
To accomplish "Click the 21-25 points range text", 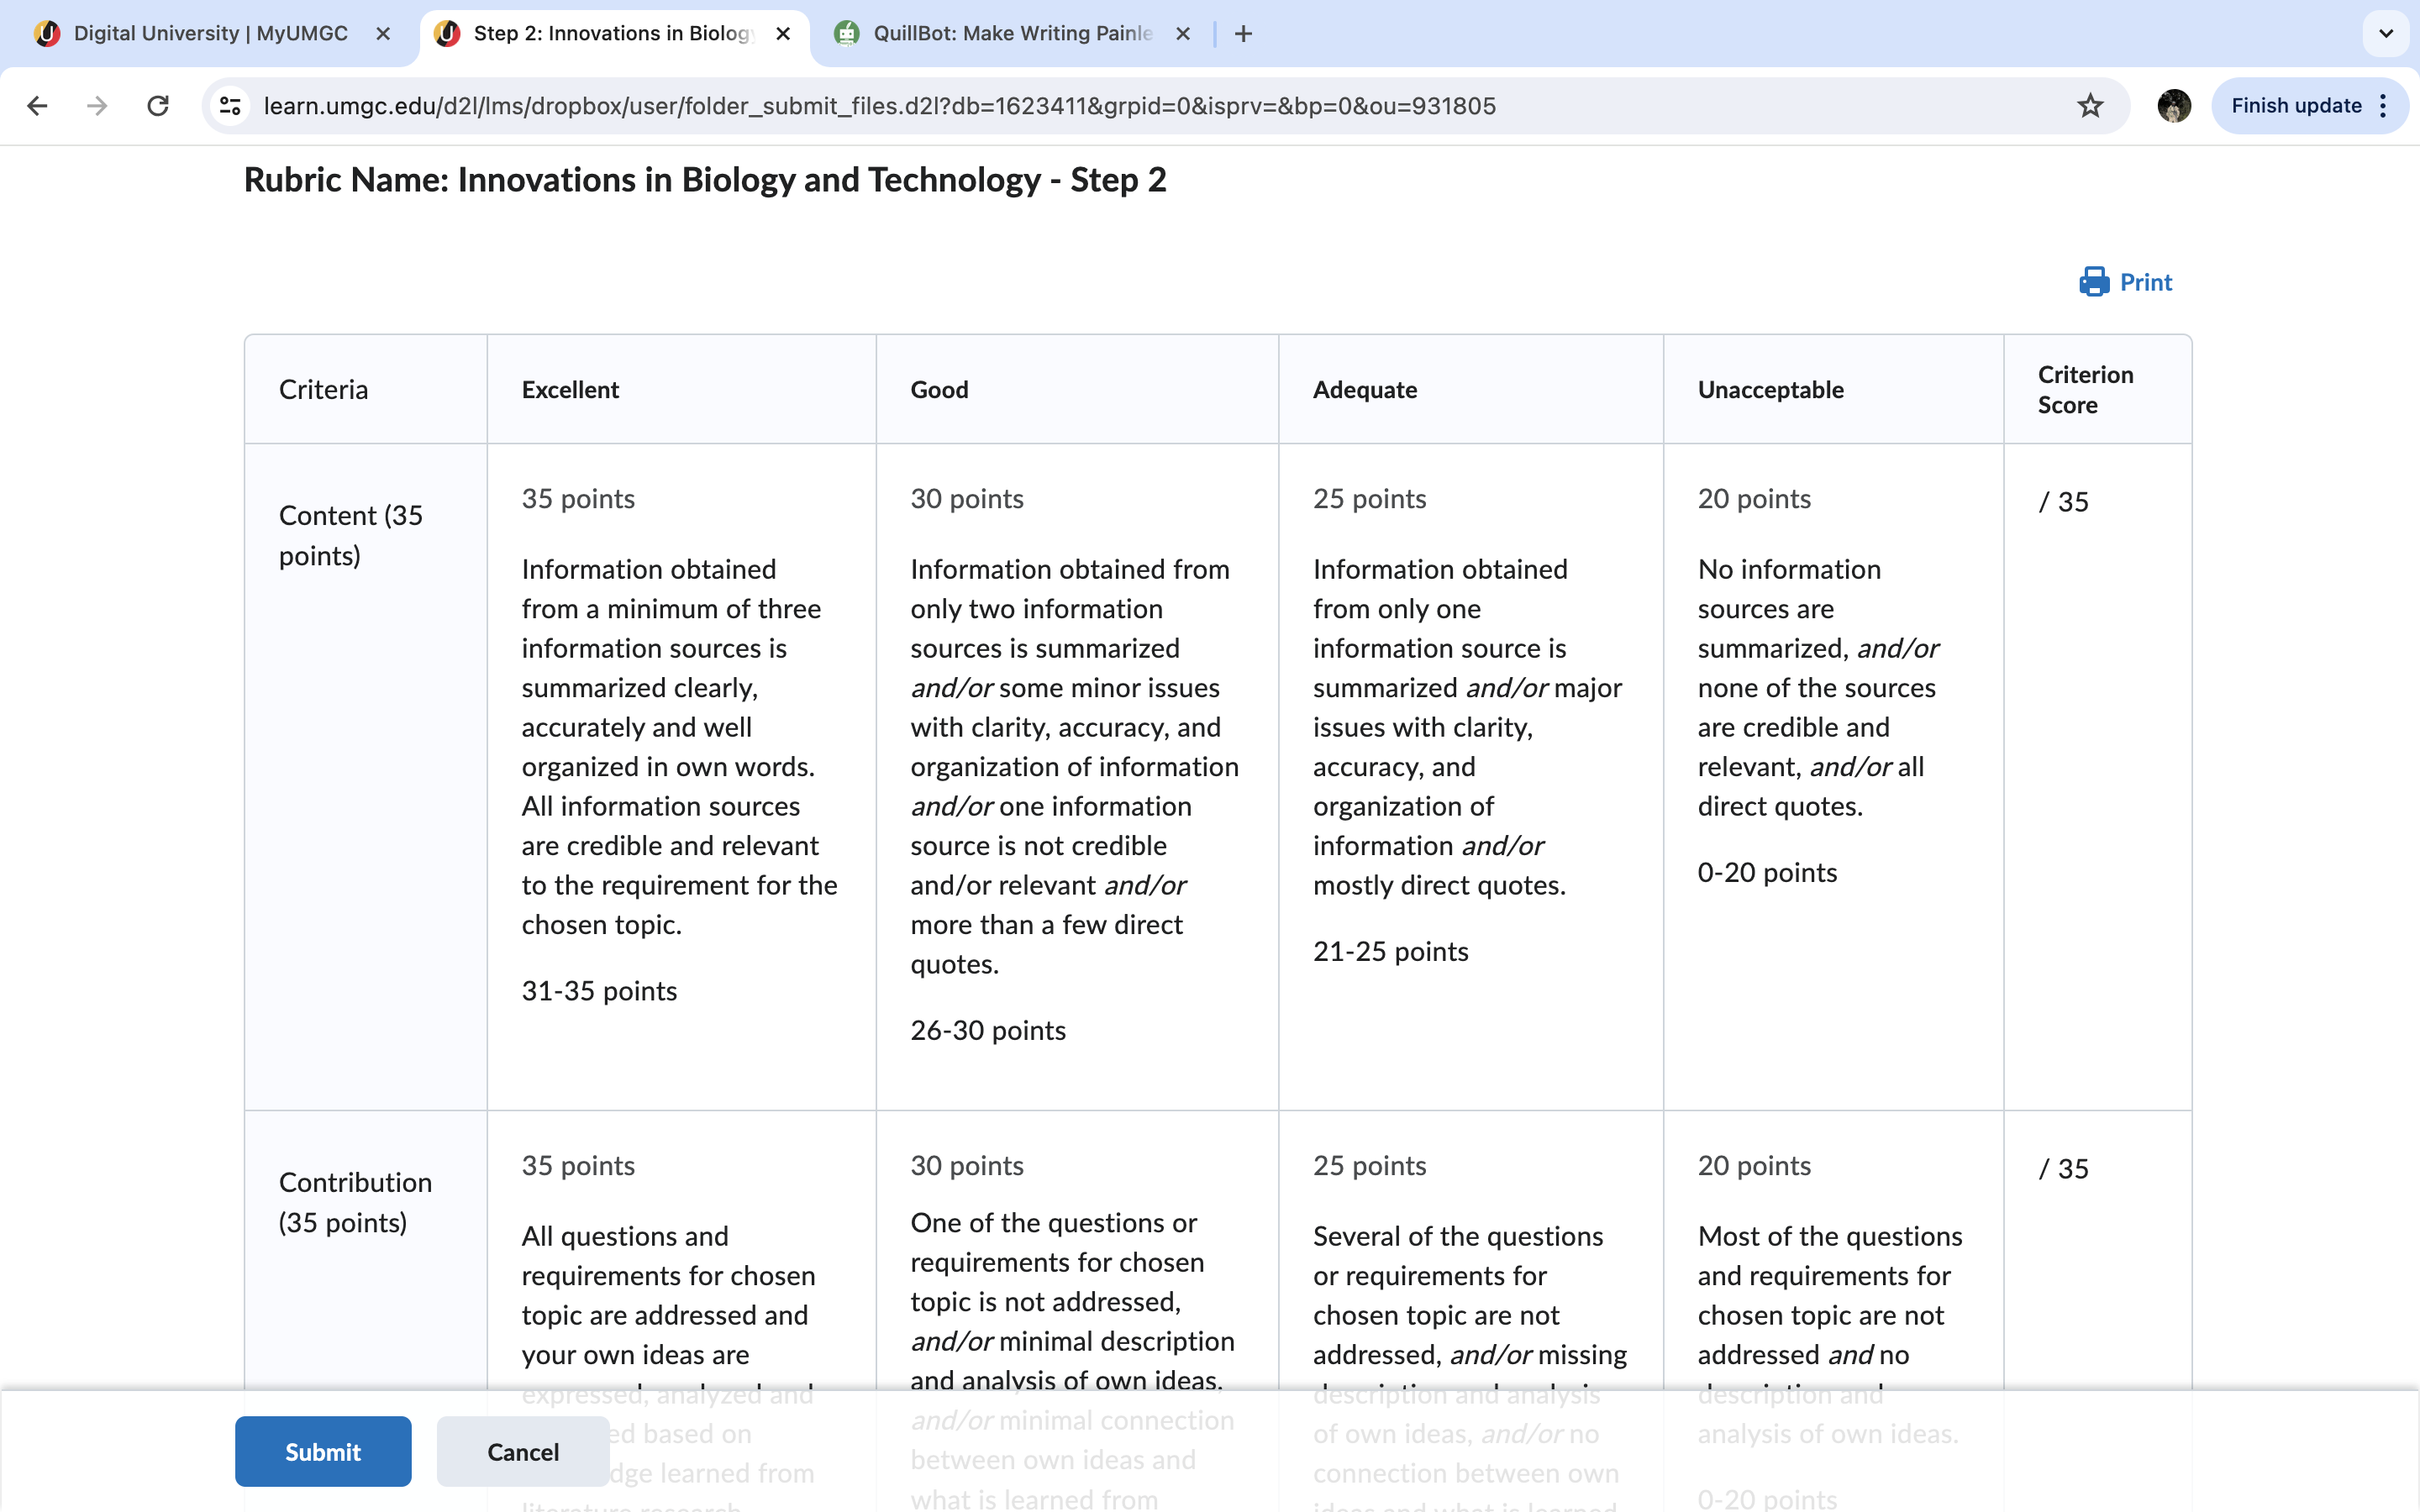I will 1391,951.
